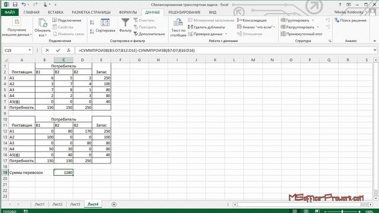Collapse the ribbon with the arrow
379x213 pixels.
click(375, 41)
